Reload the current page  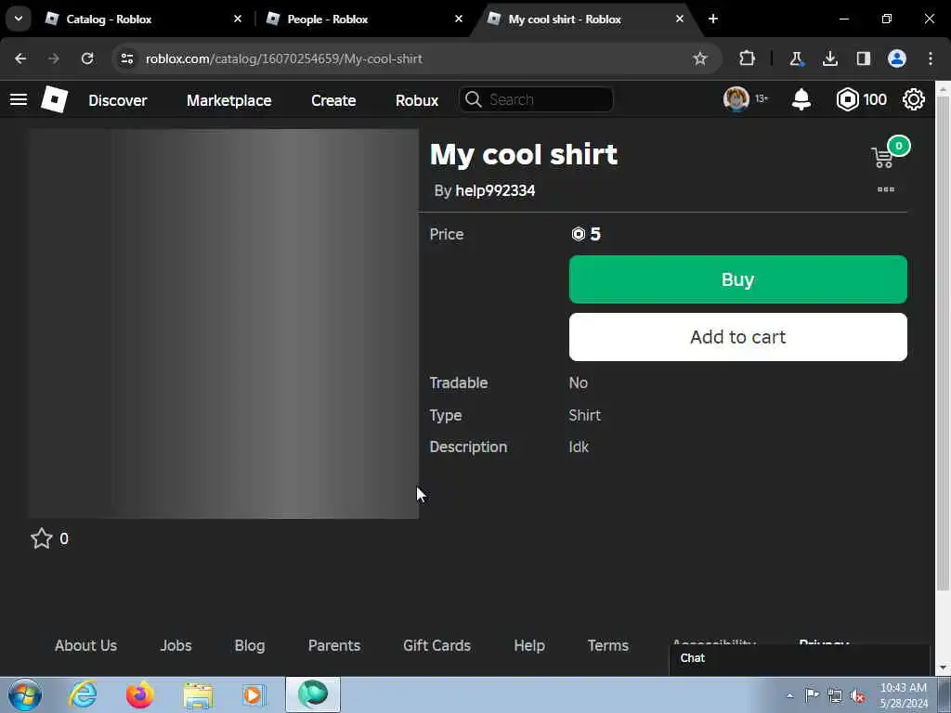pos(87,58)
